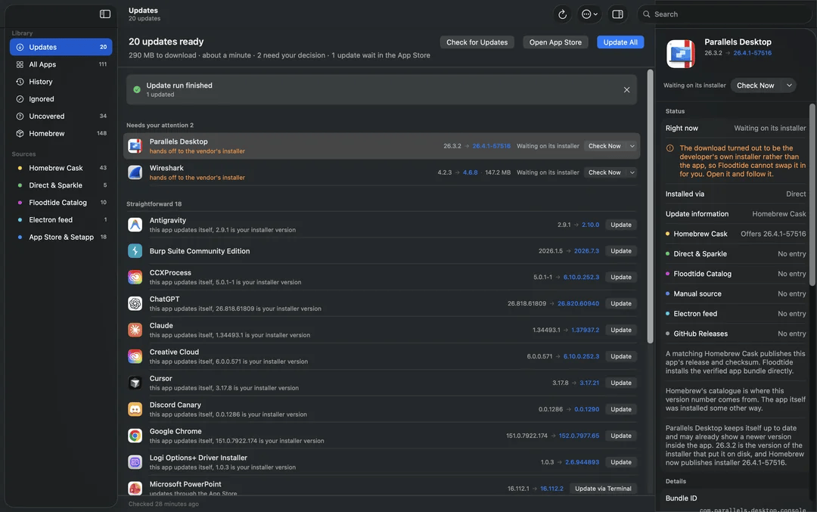
Task: Open Ignored in the sidebar
Action: pyautogui.click(x=61, y=99)
